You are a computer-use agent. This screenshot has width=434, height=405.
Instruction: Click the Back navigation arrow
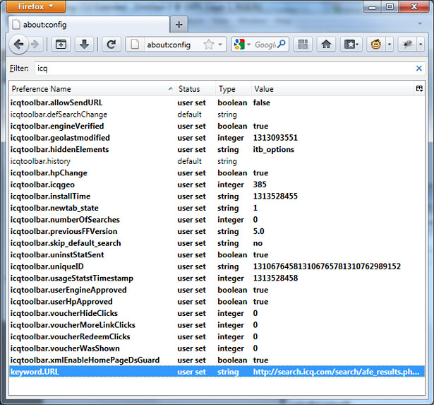click(18, 45)
